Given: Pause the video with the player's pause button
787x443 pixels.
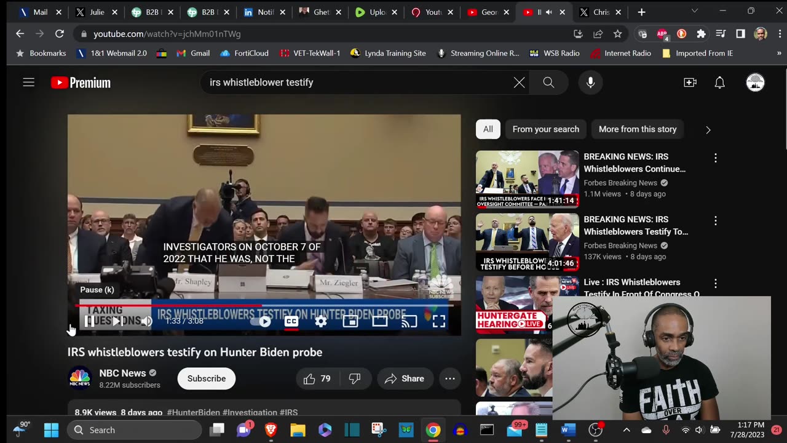Looking at the screenshot, I should coord(89,321).
